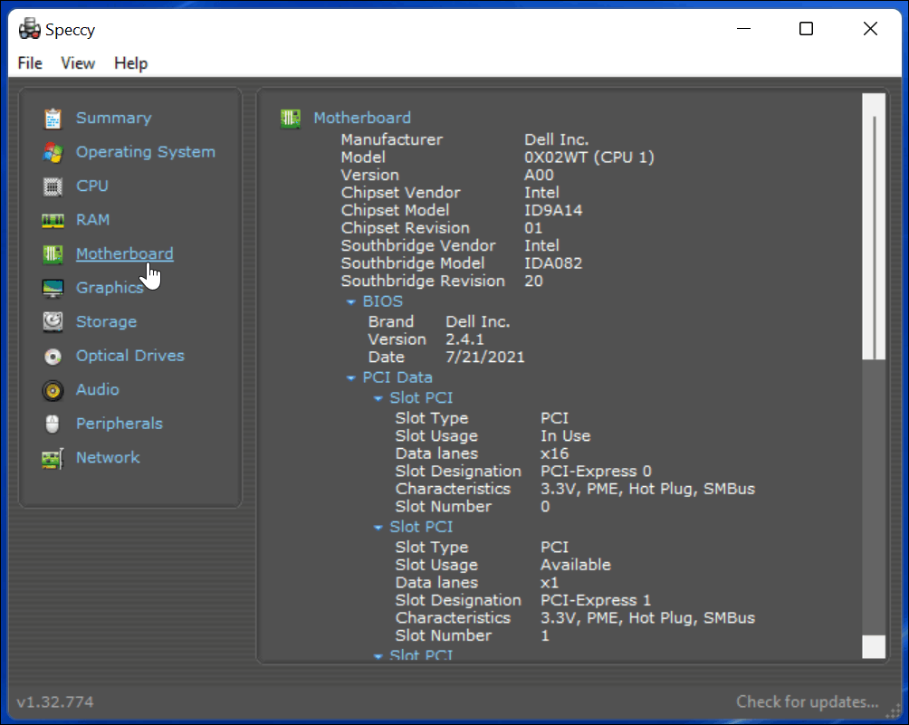This screenshot has width=909, height=725.
Task: Collapse the BIOS section arrow
Action: (350, 302)
